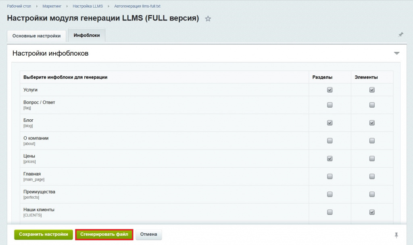413x245 pixels.
Task: Select the Инфоблоки tab
Action: click(x=87, y=35)
